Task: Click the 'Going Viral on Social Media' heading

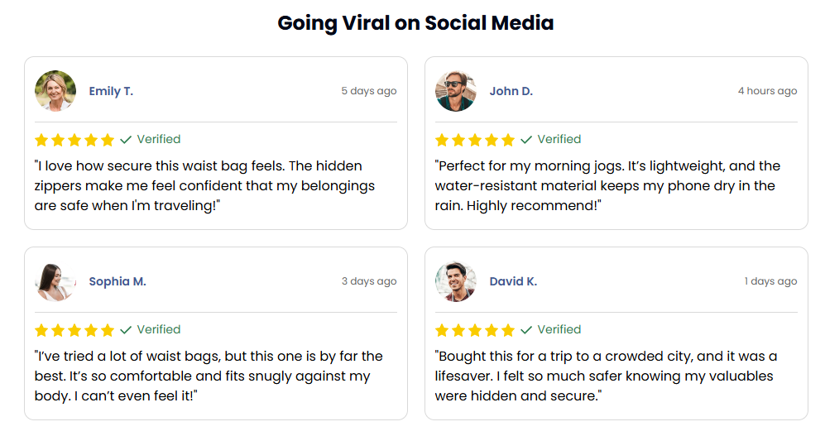Action: [x=415, y=23]
